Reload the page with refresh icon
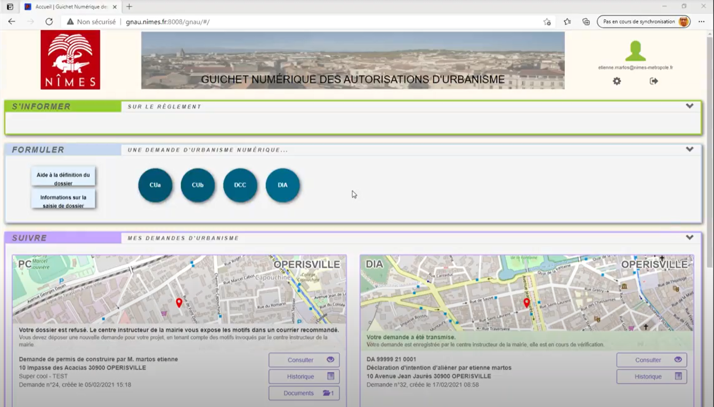Image resolution: width=714 pixels, height=407 pixels. pos(49,22)
